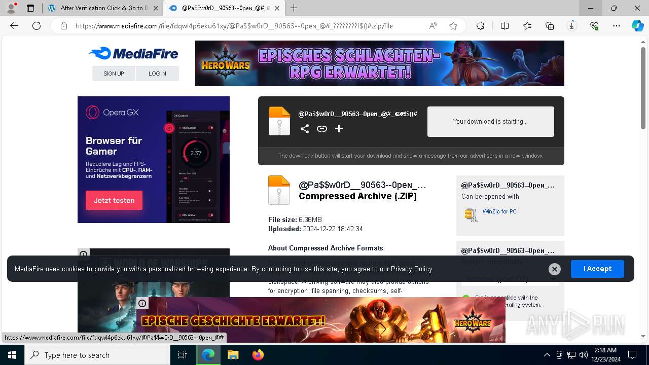Dismiss cookie banner with X icon

pyautogui.click(x=555, y=269)
